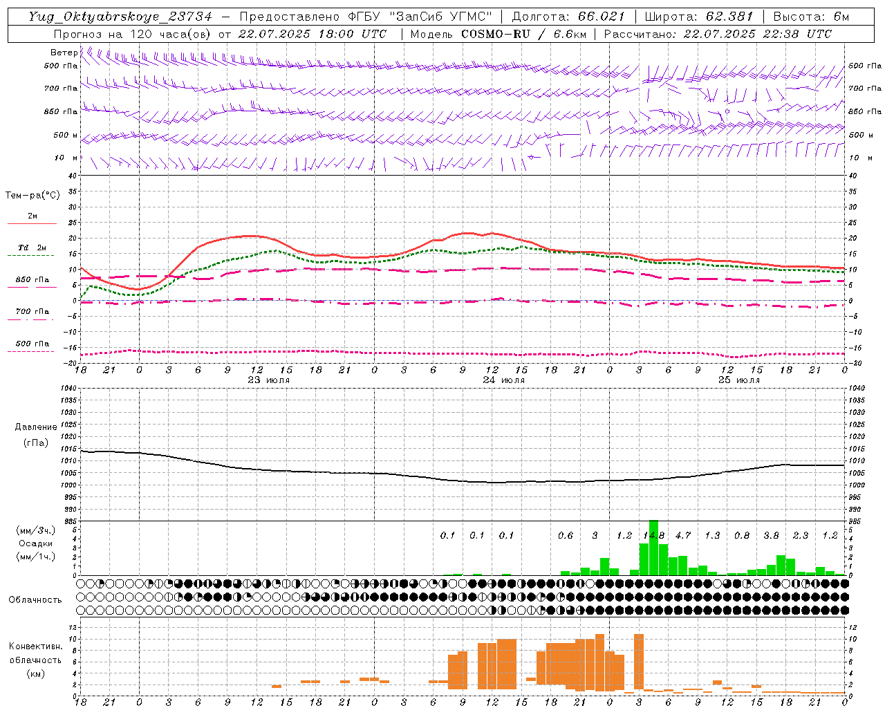Click the forecast start 22.07.2025 18:00 UTC
The image size is (885, 708).
coord(313,33)
